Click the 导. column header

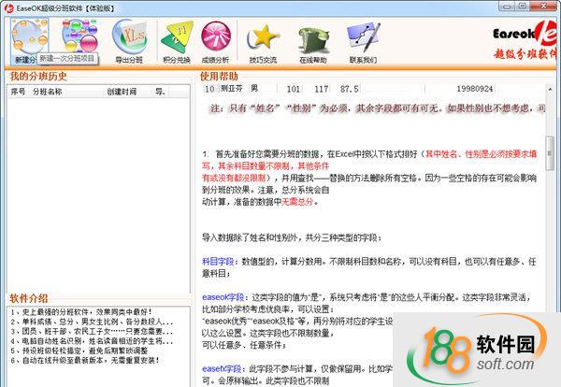(160, 92)
